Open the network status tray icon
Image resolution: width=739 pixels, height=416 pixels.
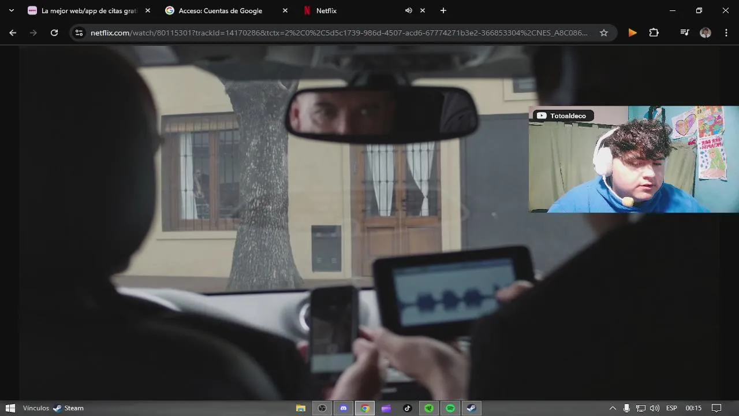(x=641, y=408)
